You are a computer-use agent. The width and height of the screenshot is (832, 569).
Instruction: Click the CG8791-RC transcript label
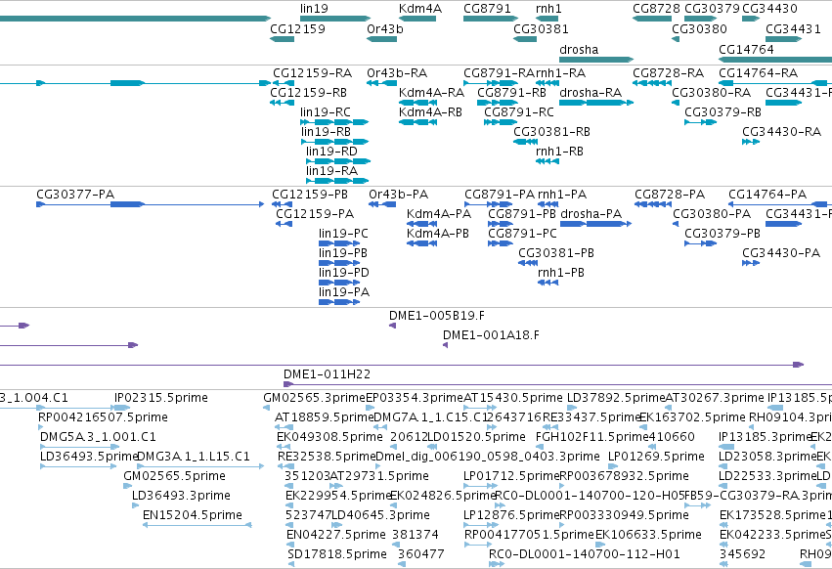(519, 112)
